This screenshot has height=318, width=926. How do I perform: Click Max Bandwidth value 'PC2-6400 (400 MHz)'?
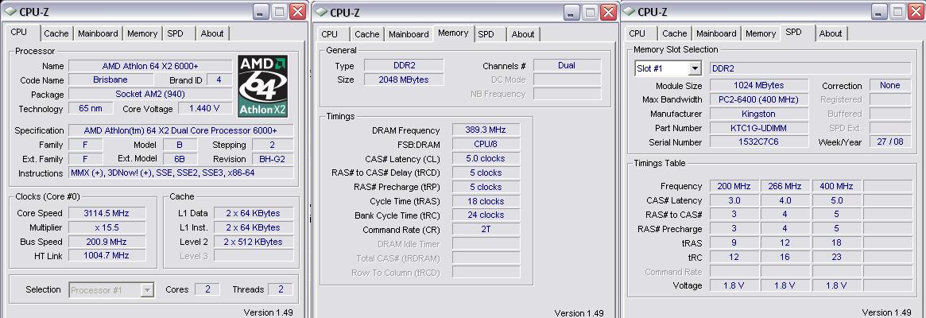coord(759,100)
